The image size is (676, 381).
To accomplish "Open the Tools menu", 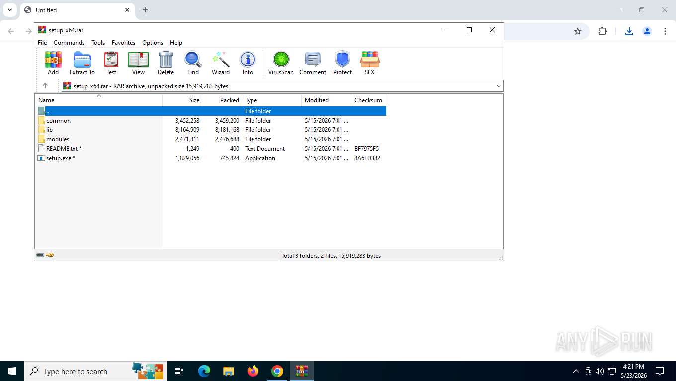I will click(98, 43).
